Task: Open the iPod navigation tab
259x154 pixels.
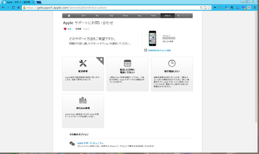Action: (x=111, y=16)
